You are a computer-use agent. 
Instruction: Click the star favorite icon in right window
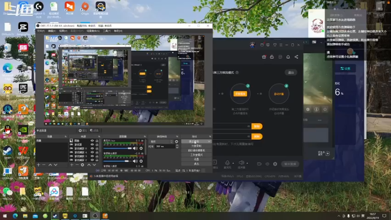[x=325, y=109]
